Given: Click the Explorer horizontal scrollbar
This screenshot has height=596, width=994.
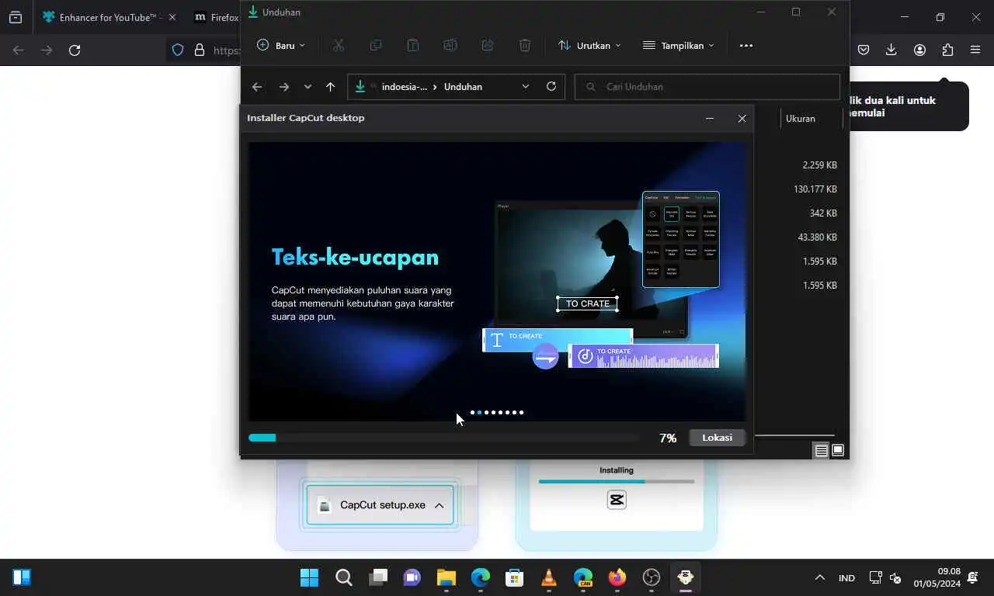Looking at the screenshot, I should tap(794, 435).
